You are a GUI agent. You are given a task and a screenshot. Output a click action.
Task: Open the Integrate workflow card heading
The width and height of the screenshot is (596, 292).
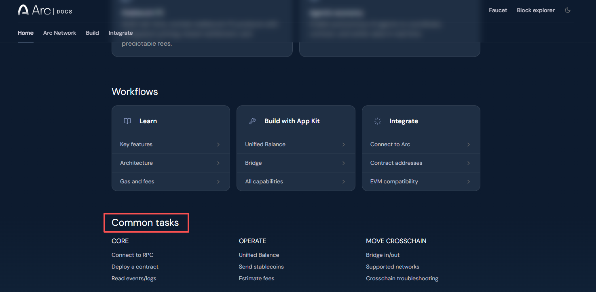(404, 121)
